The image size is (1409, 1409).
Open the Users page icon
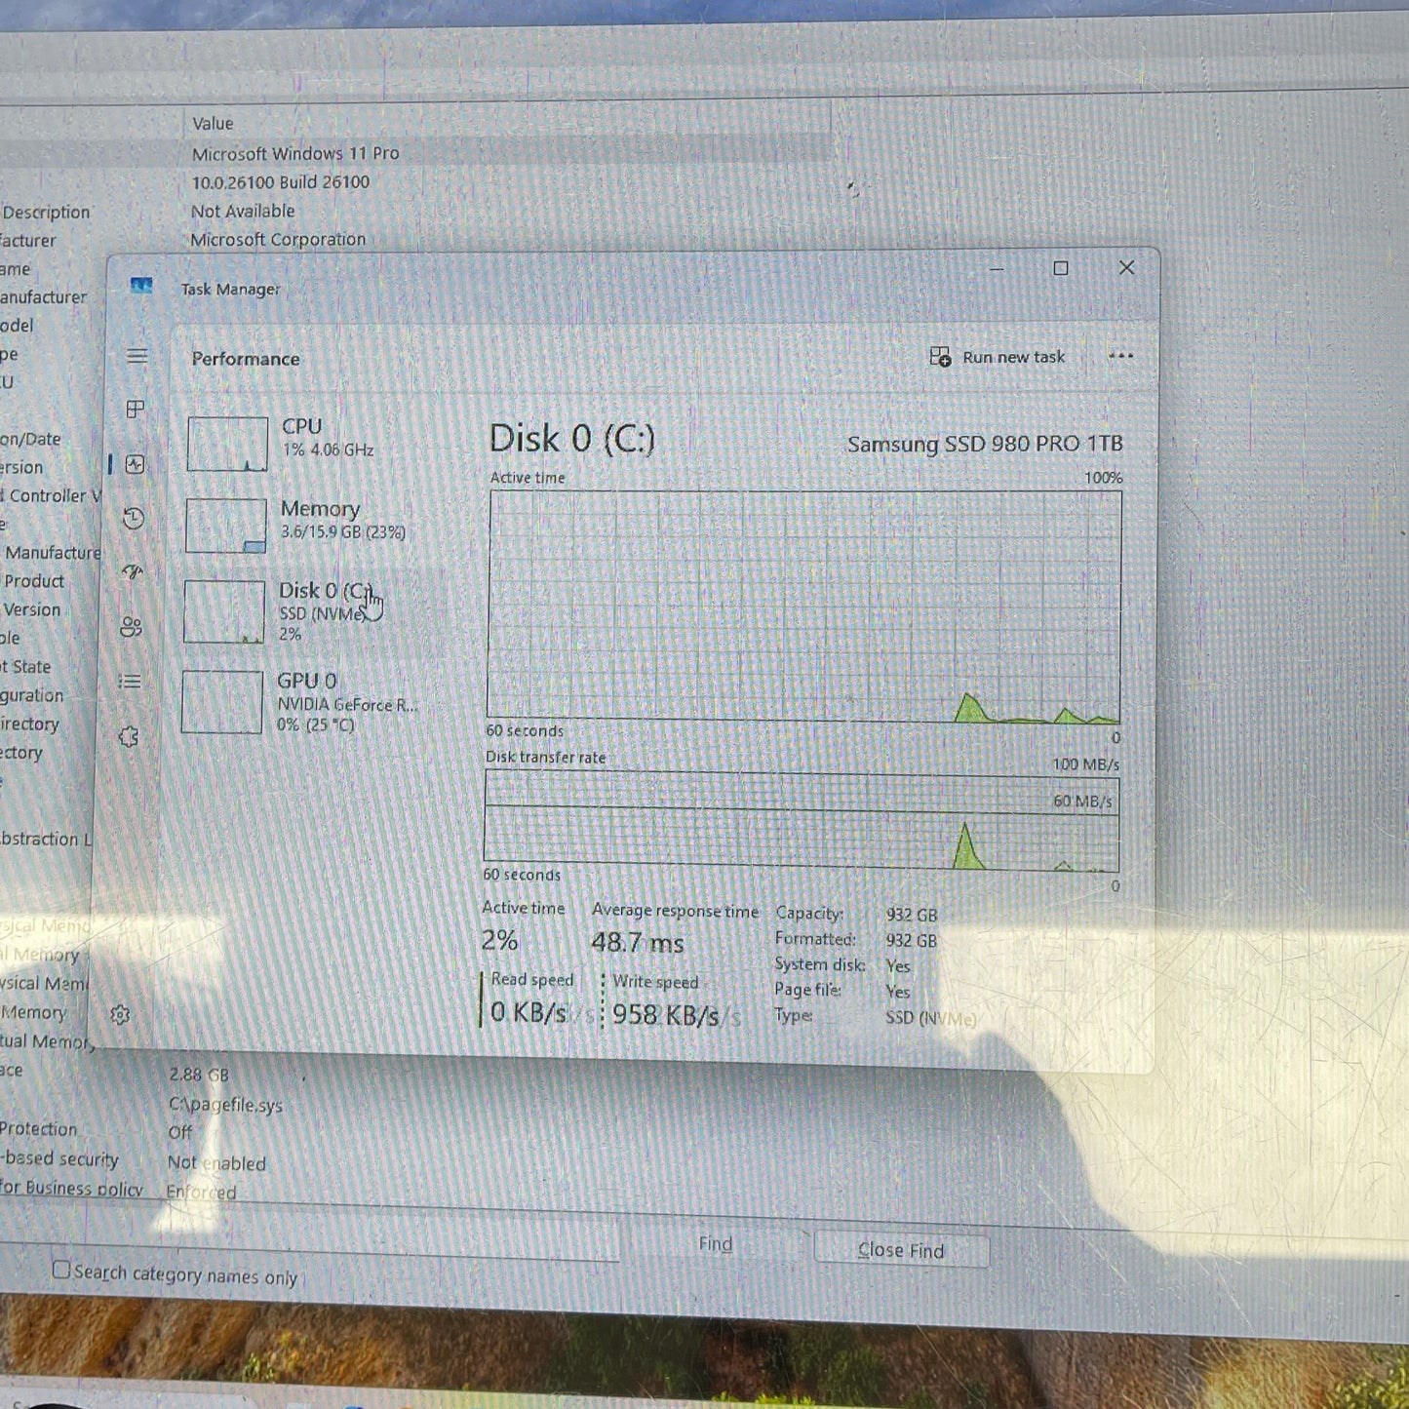(131, 627)
